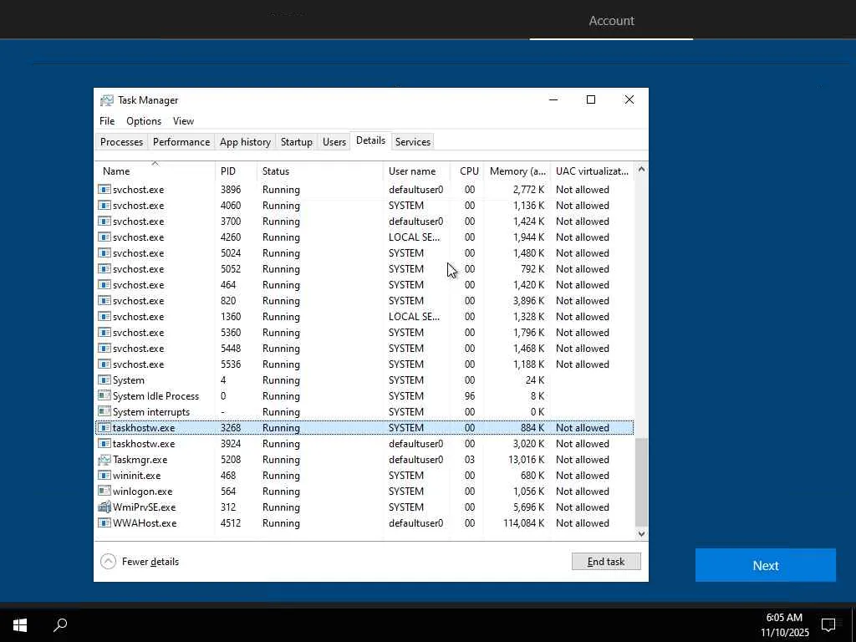
Task: Switch to the Services tab
Action: 413,142
